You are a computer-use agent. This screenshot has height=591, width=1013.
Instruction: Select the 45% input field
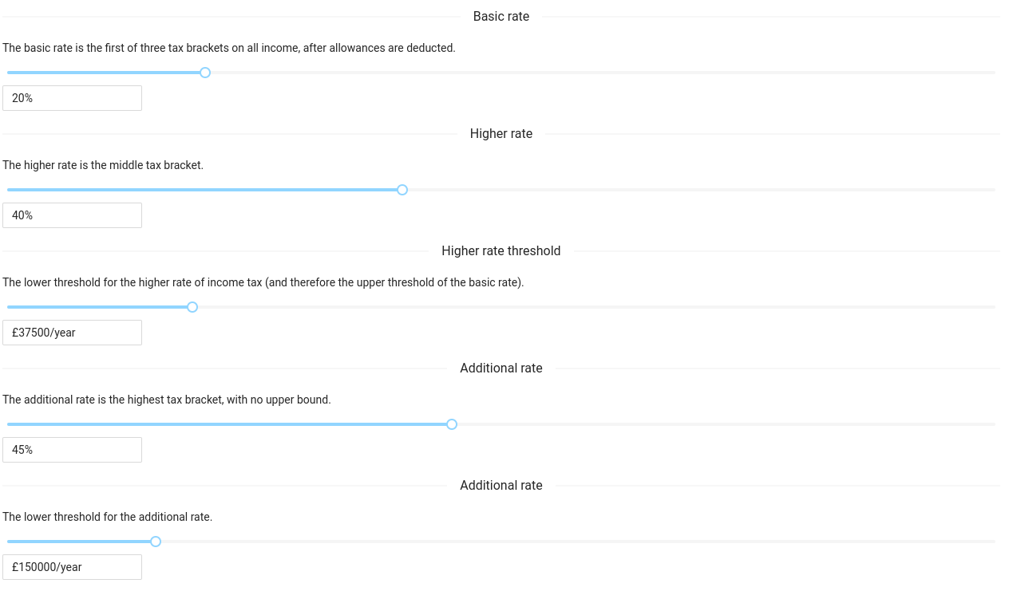[72, 449]
